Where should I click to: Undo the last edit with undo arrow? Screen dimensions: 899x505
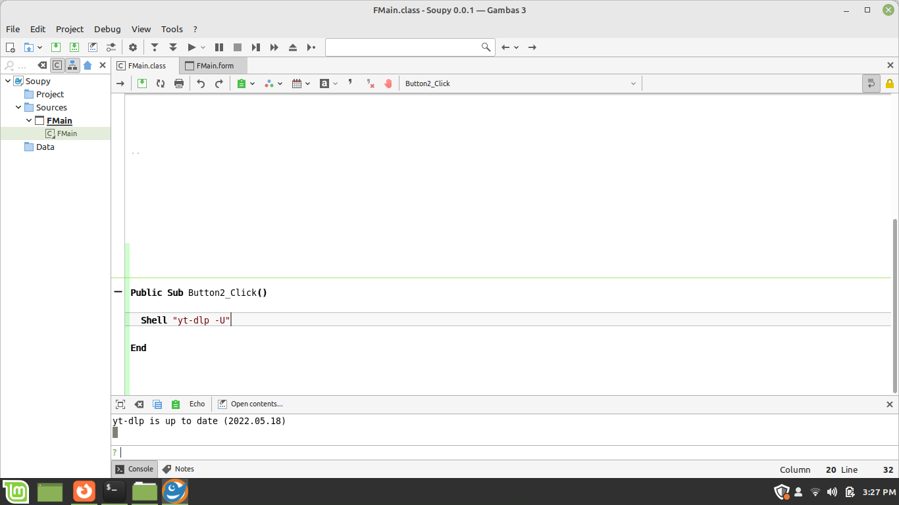coord(201,84)
